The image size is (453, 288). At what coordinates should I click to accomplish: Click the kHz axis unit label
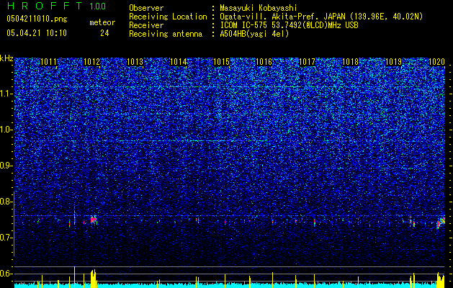pyautogui.click(x=6, y=58)
